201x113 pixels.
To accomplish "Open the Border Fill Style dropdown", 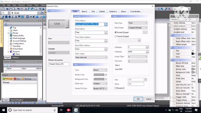I will (100, 89).
